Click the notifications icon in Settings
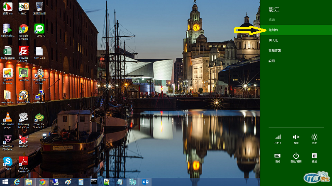The image size is (332, 186). click(278, 156)
